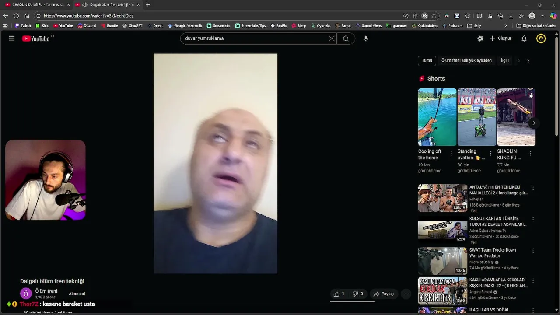Reload the page with the refresh icon

coord(16,16)
